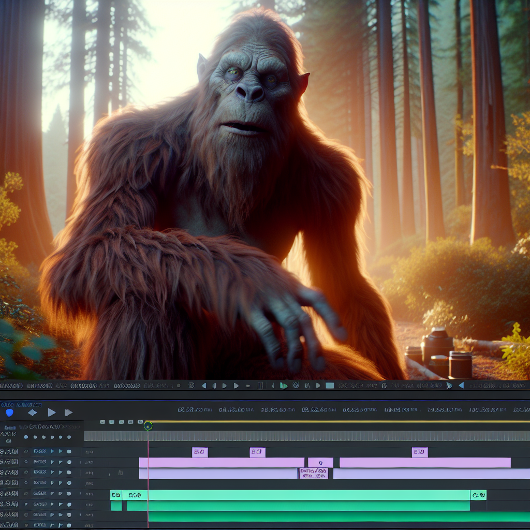Click the blue left arrow at transport bar's right end
Screen dimensions: 530x530
pyautogui.click(x=461, y=386)
